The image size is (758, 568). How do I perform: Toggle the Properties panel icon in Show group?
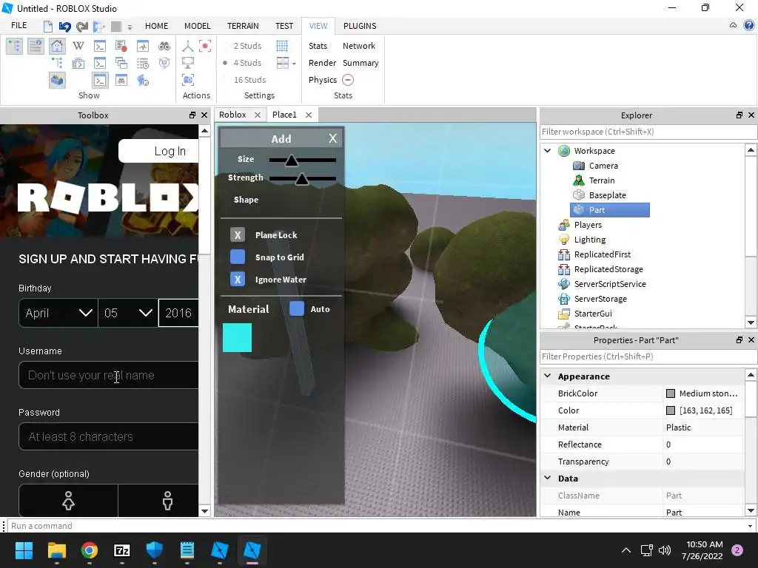36,47
